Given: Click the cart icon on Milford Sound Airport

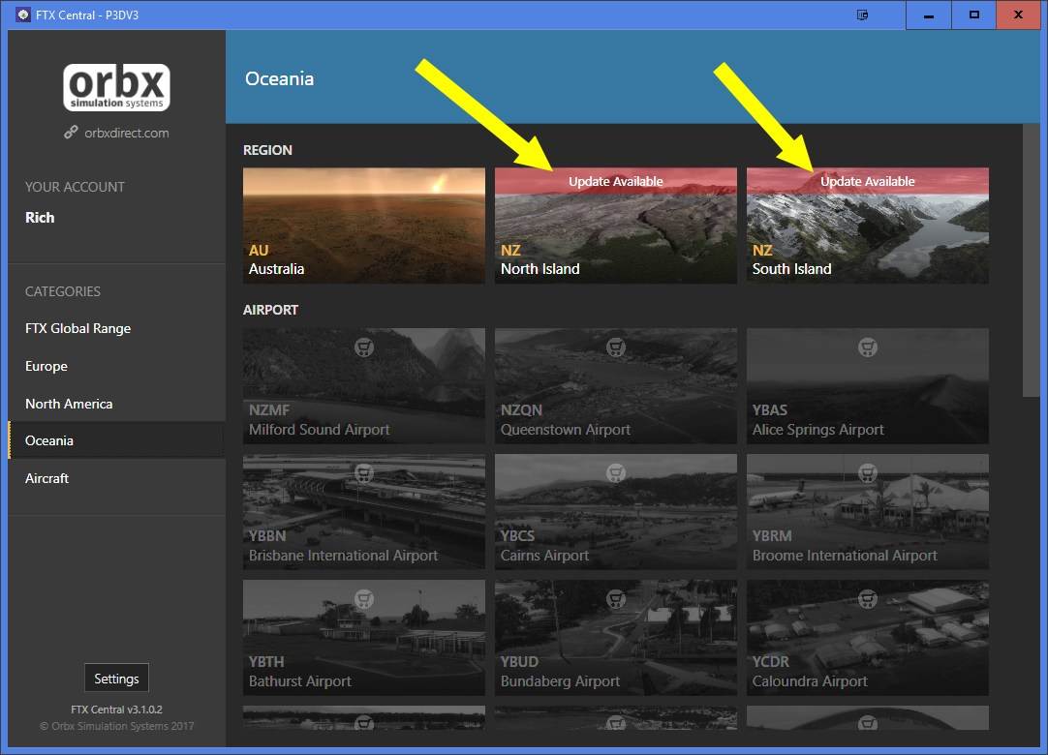Looking at the screenshot, I should 364,347.
